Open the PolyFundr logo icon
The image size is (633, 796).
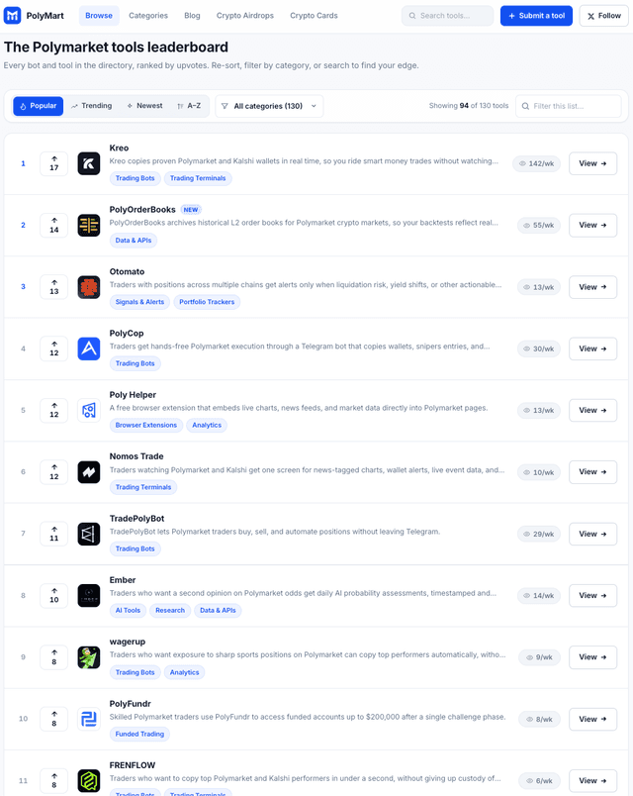click(89, 720)
